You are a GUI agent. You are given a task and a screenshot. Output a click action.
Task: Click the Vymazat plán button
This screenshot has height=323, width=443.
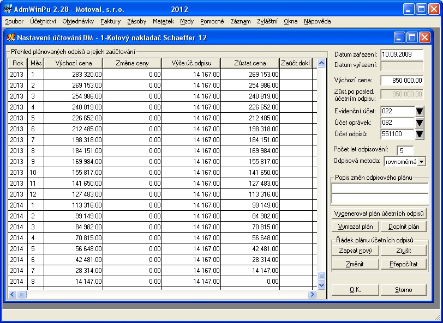(355, 227)
